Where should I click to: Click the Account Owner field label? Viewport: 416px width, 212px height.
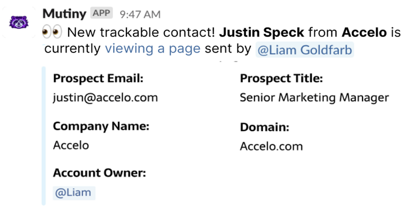point(99,173)
